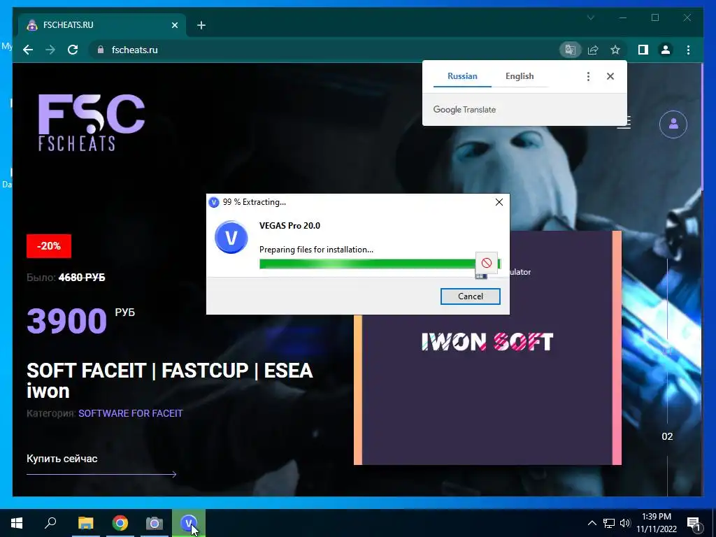Open Chrome profile avatar

666,50
